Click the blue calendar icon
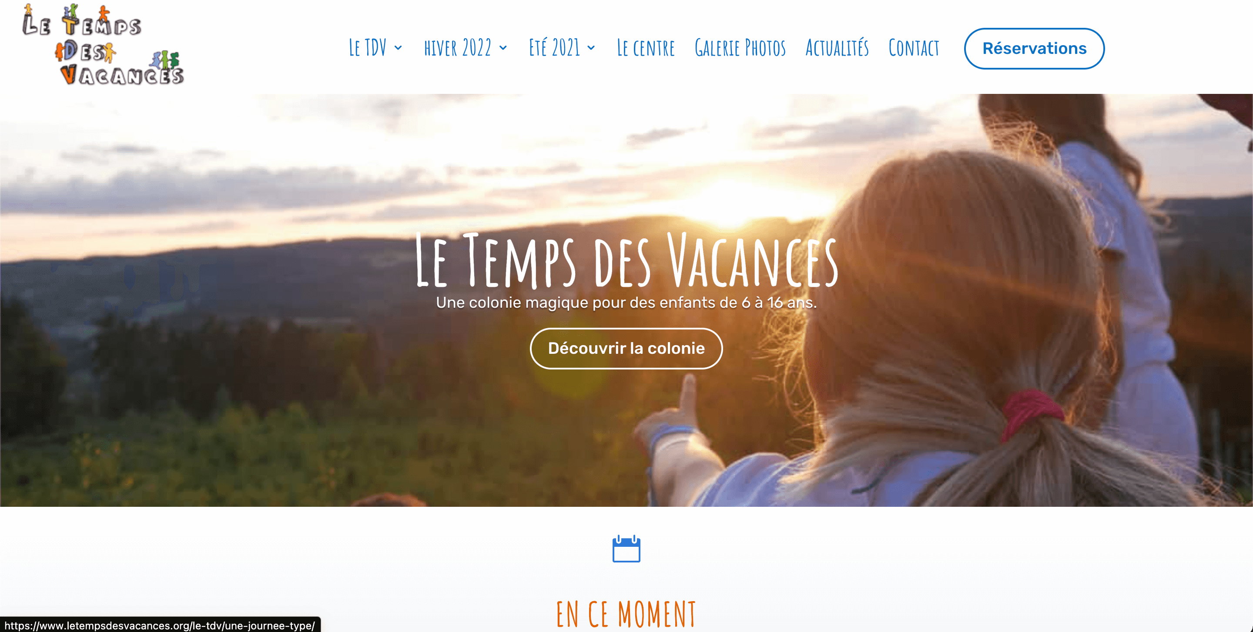Screen dimensions: 1253x632 point(626,549)
